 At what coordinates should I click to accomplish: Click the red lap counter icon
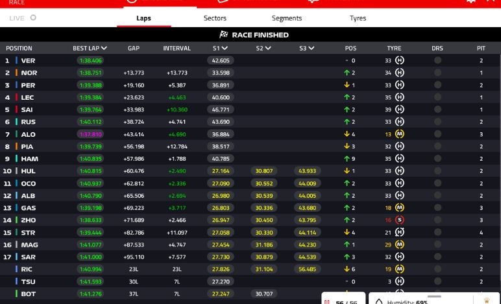(326, 301)
